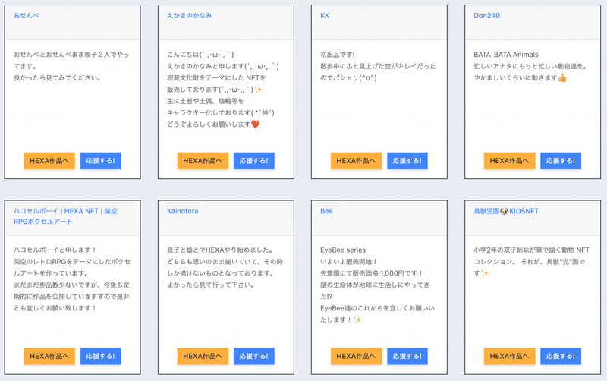
Task: Click the text '息子と娘とでHEXAやり始めました。'
Action: point(221,250)
